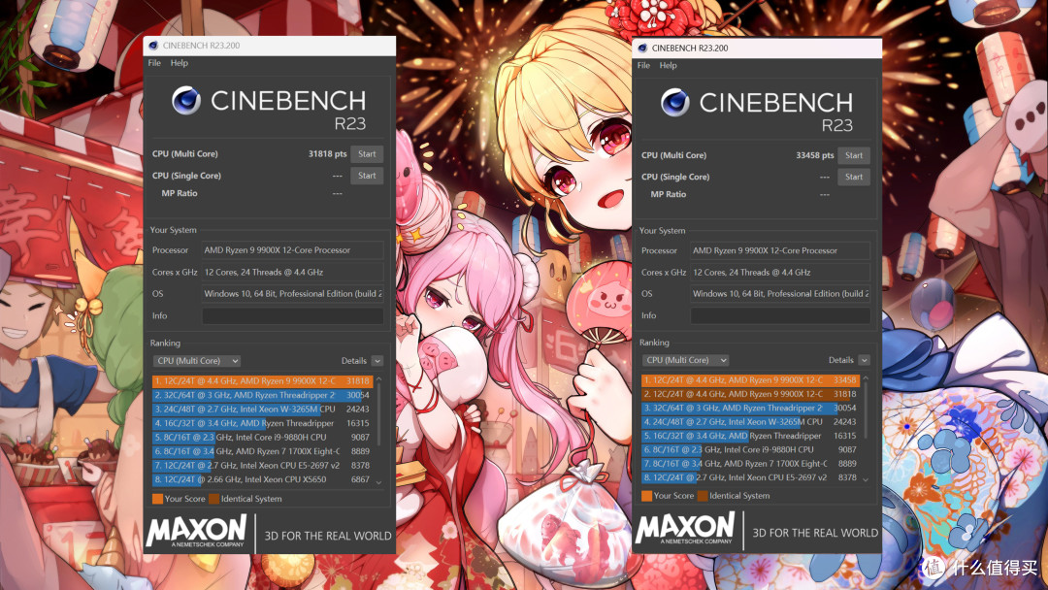Open File menu in right Cinebench window
The image size is (1048, 590).
point(643,65)
